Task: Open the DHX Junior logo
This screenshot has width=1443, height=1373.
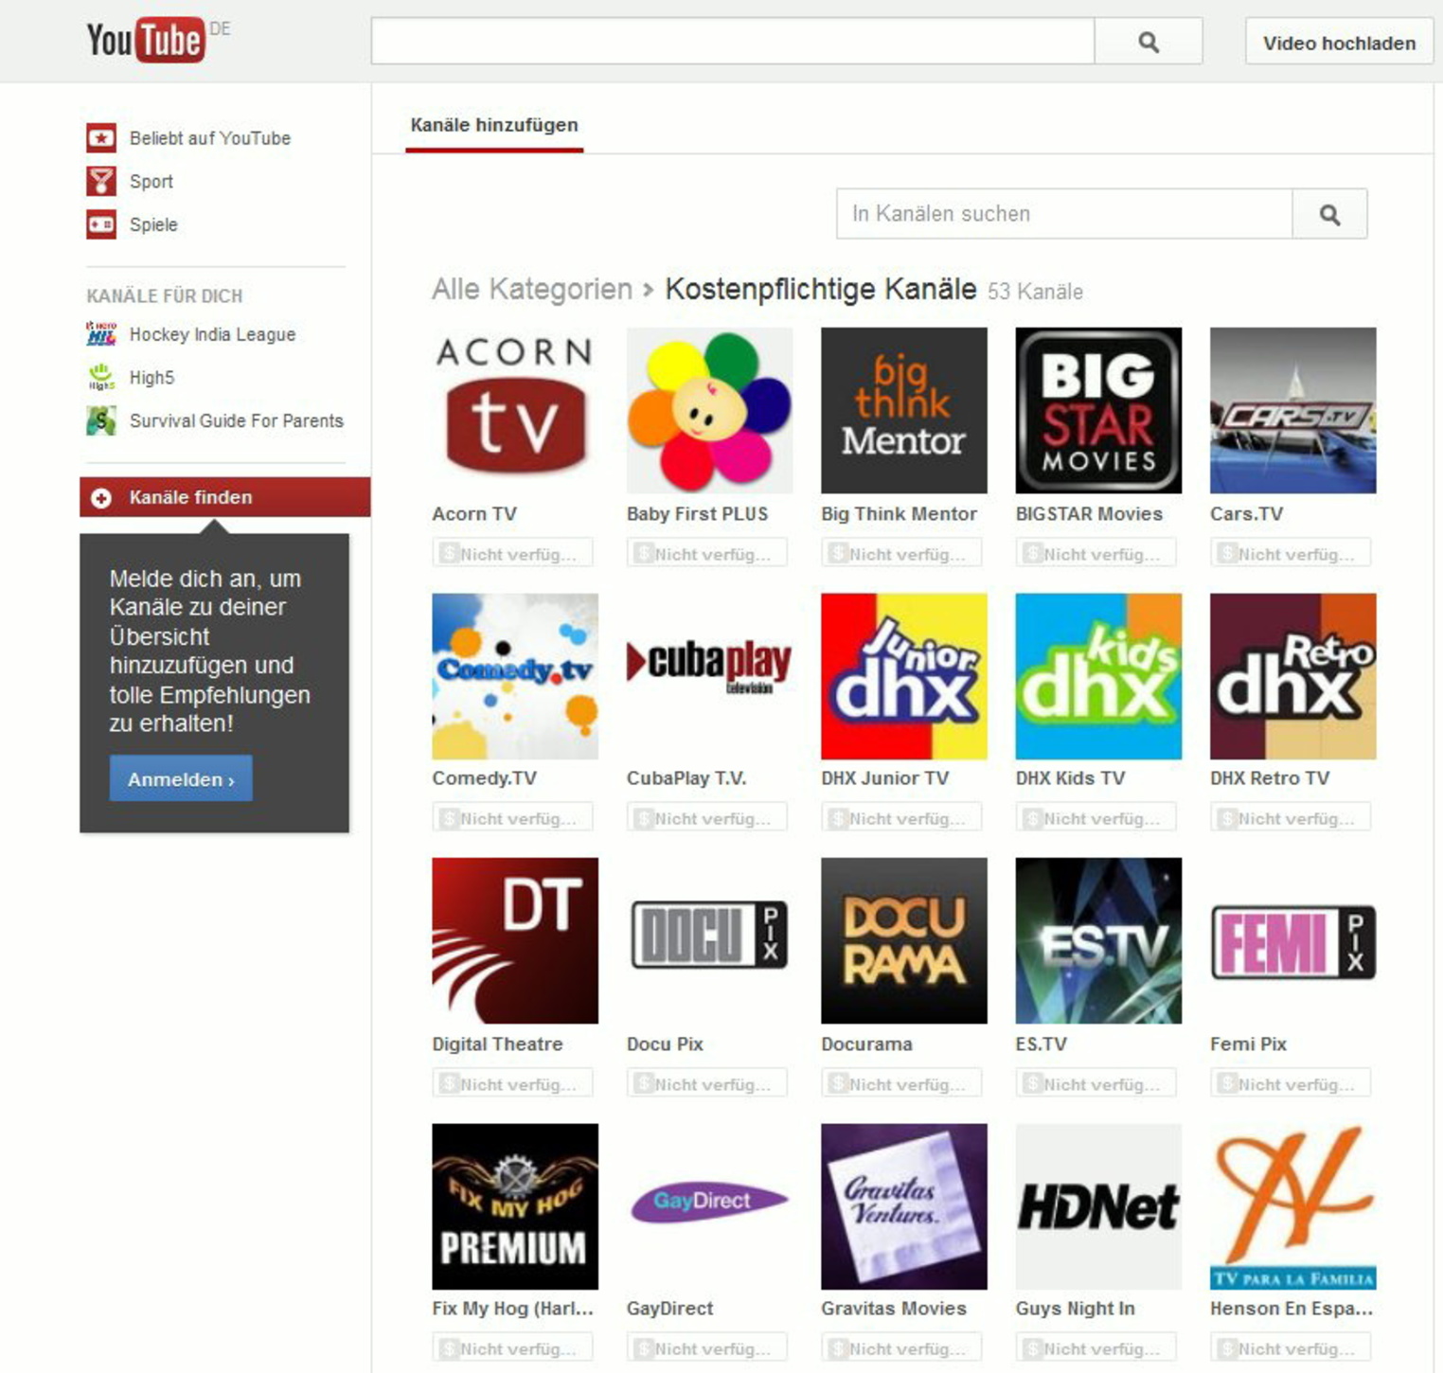Action: [x=904, y=676]
